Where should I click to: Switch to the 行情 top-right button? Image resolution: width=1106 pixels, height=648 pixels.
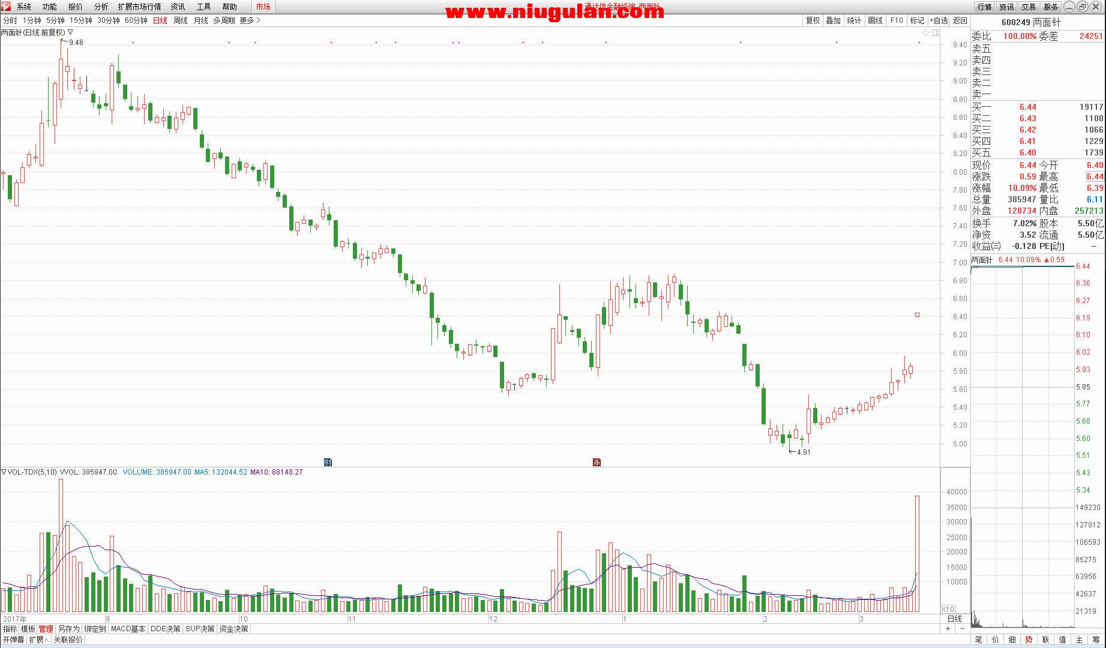pos(984,7)
